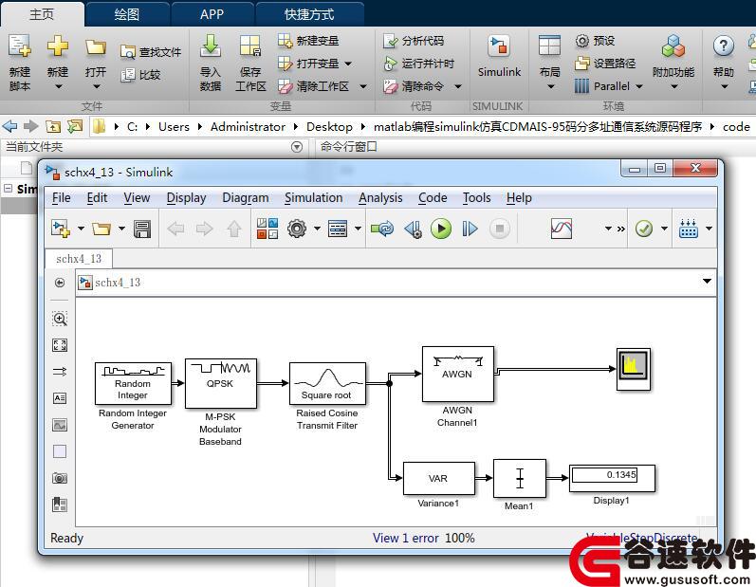Open the Simulink Open folder dropdown arrow
The width and height of the screenshot is (756, 587).
click(121, 229)
